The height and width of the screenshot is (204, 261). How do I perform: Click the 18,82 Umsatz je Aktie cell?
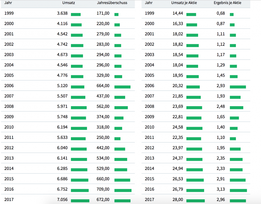click(178, 44)
